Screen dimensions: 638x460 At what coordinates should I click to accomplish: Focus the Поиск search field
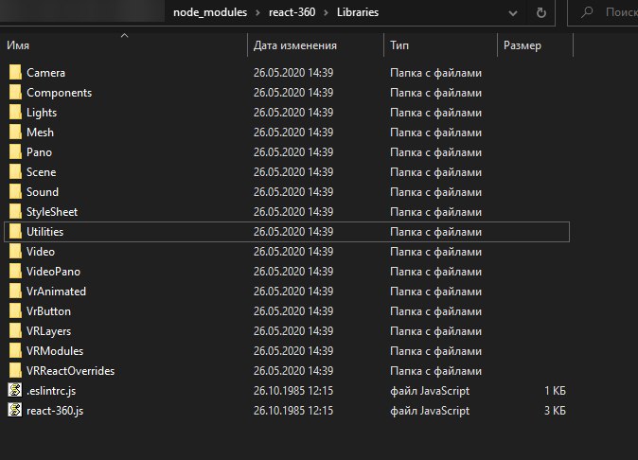(603, 12)
